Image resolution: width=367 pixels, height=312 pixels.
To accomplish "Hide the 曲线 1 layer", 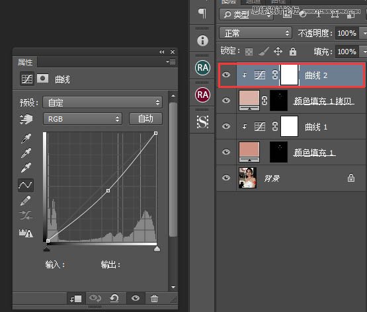I will coord(226,126).
